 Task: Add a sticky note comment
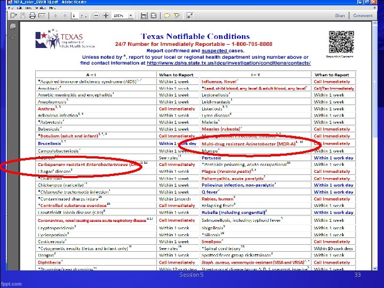coord(167,15)
